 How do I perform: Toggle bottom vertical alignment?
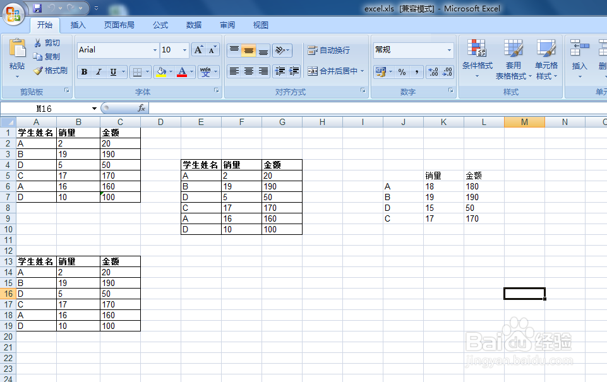pos(263,51)
